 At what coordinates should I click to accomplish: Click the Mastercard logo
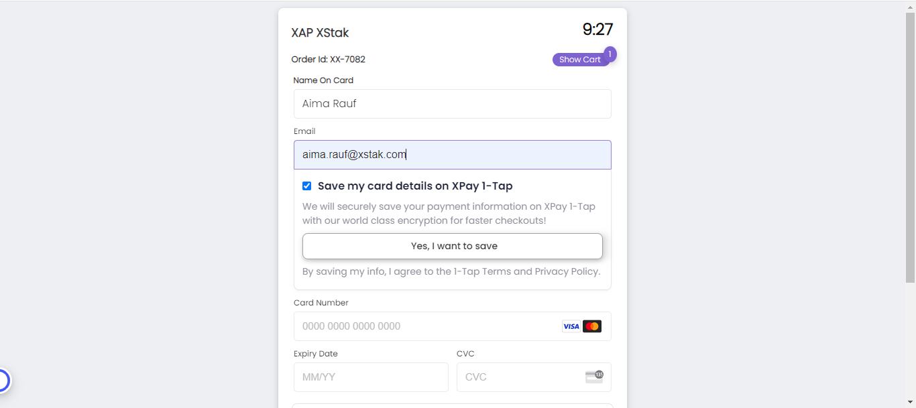(592, 326)
